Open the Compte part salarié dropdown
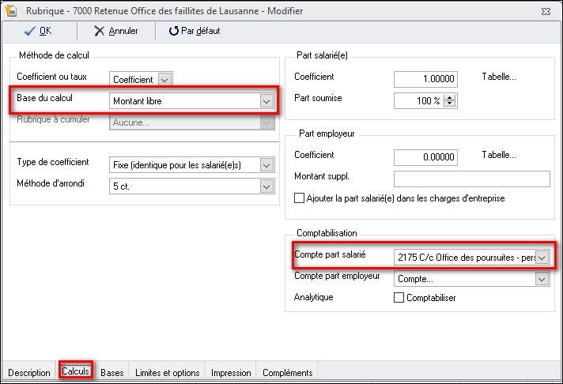 coord(542,258)
